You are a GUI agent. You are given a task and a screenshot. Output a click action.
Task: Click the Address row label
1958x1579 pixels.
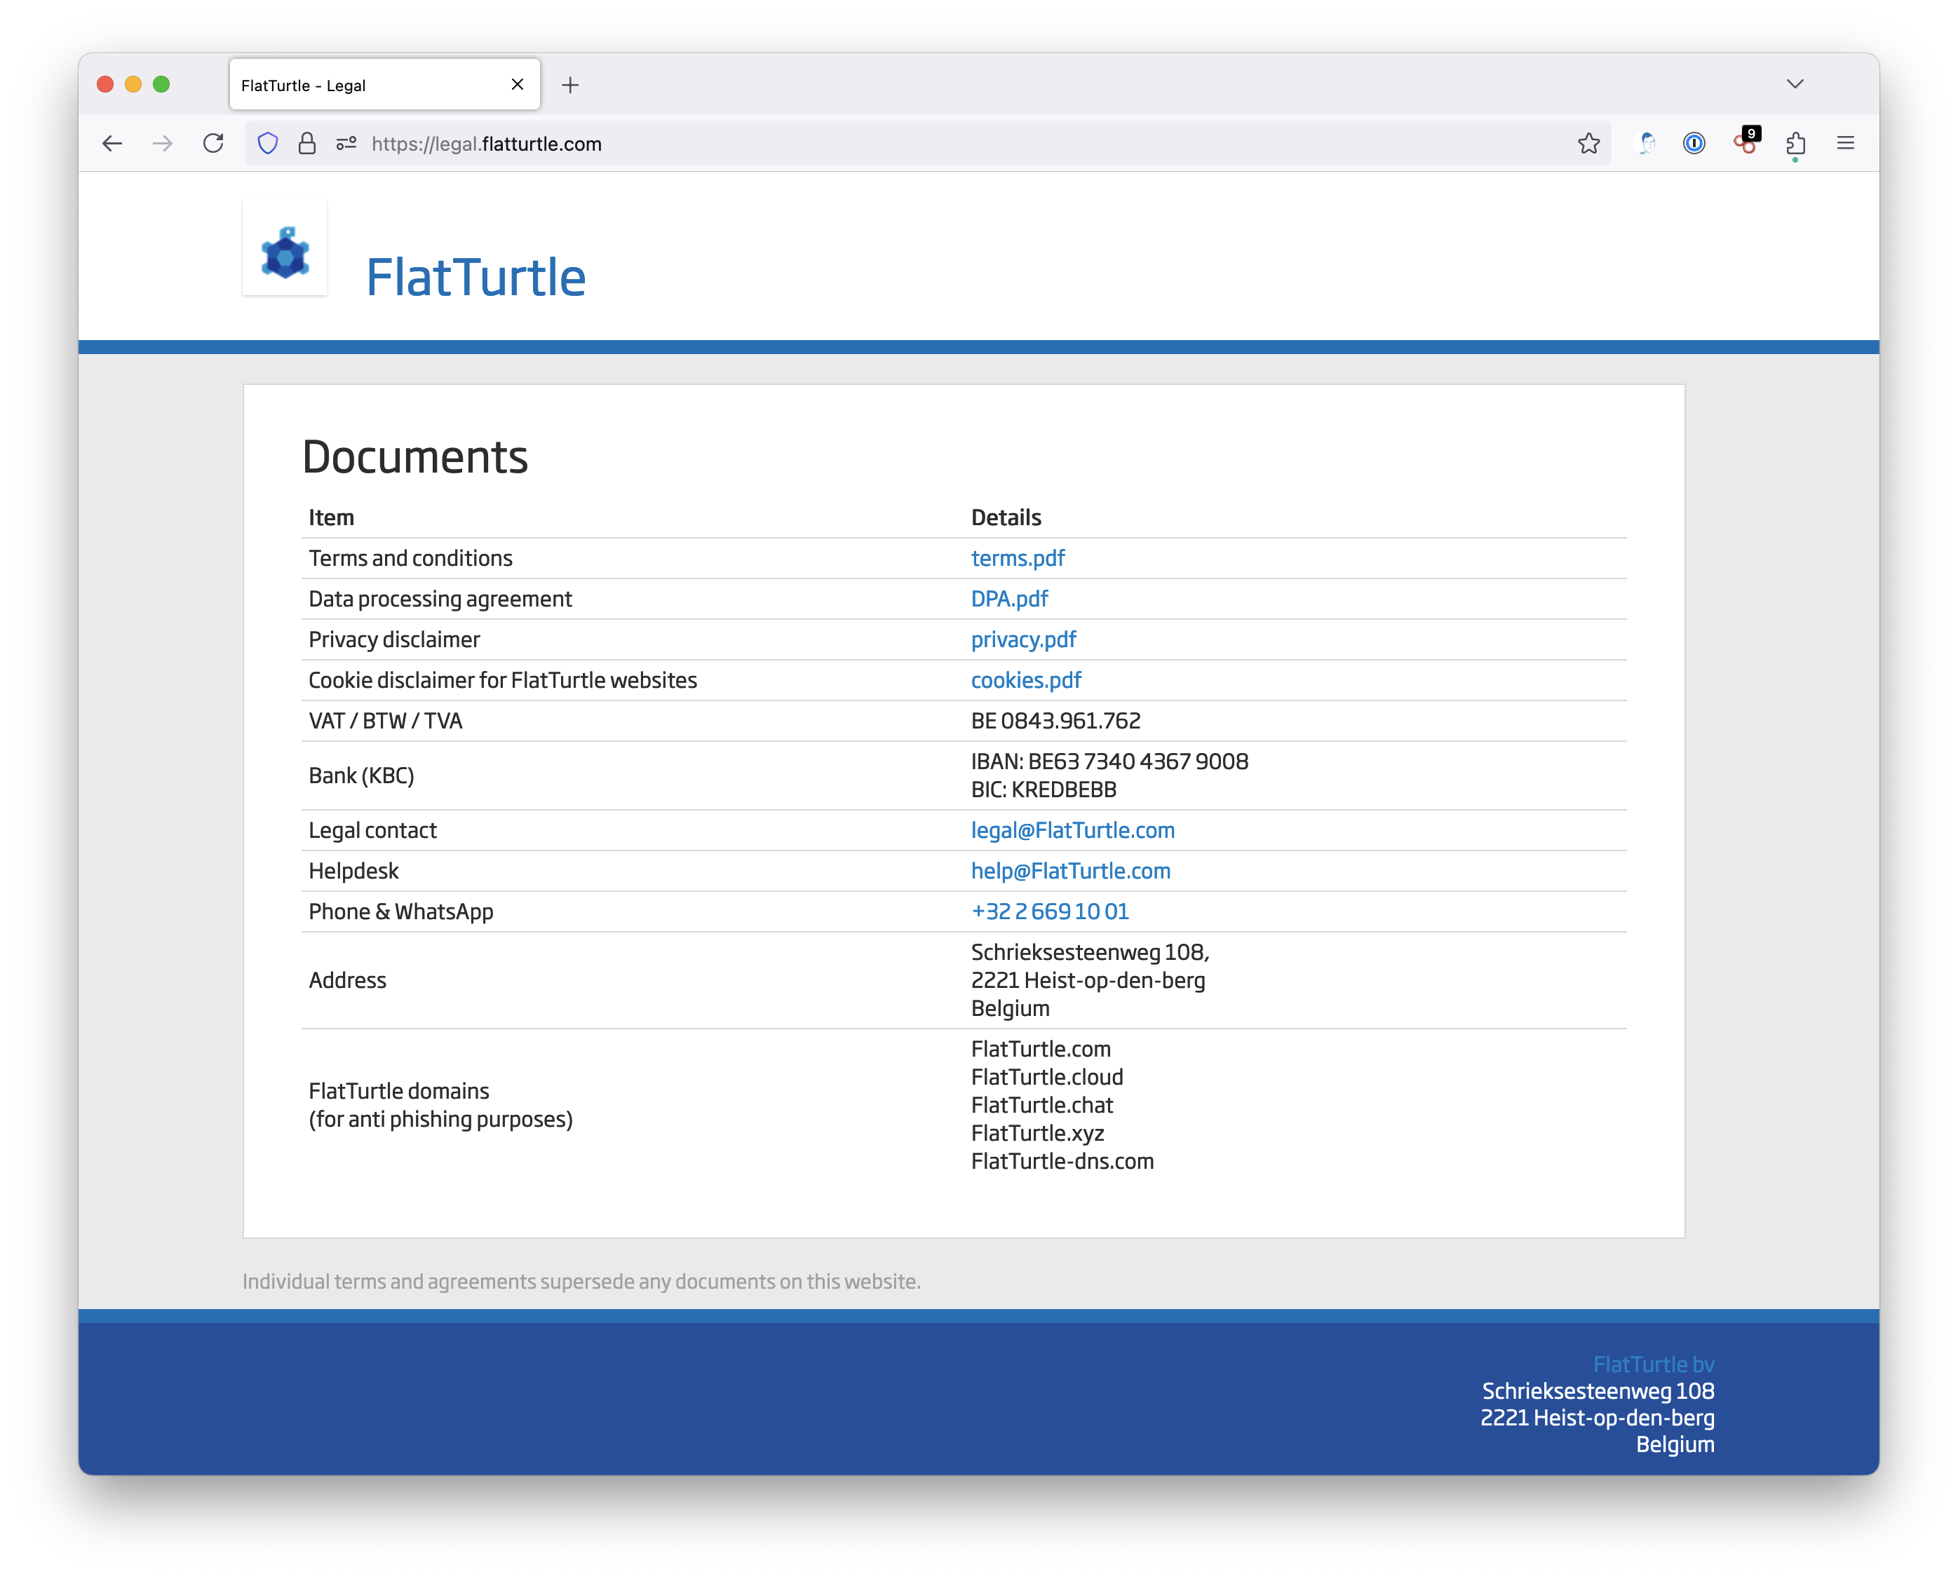(x=348, y=980)
